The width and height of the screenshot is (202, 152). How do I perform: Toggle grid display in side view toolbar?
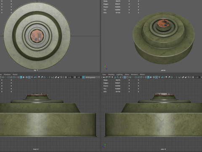tap(125, 77)
